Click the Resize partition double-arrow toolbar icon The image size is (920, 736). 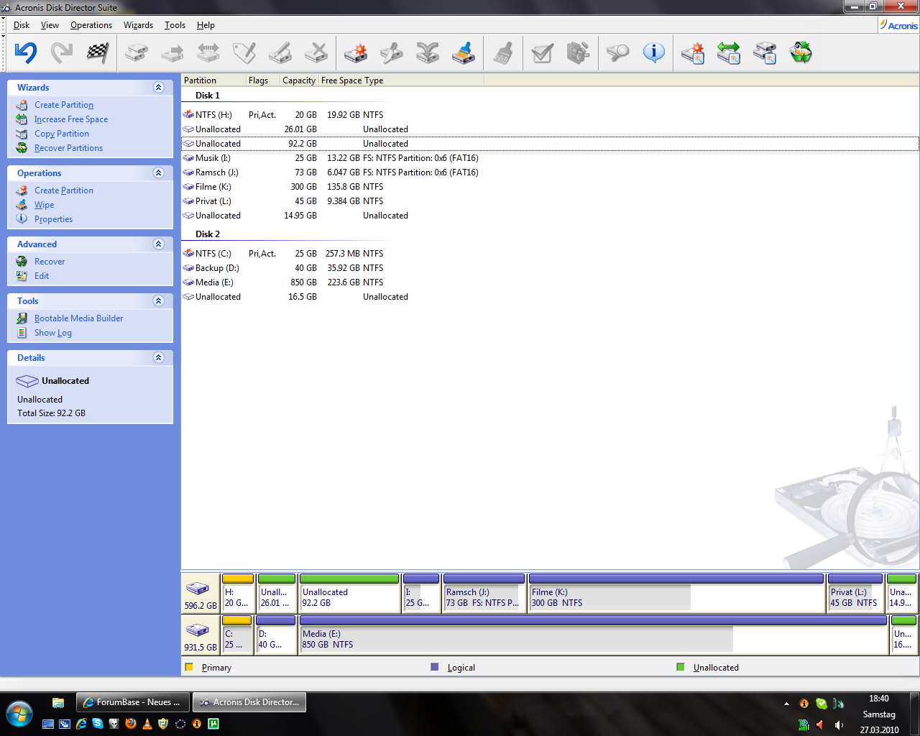tap(208, 52)
